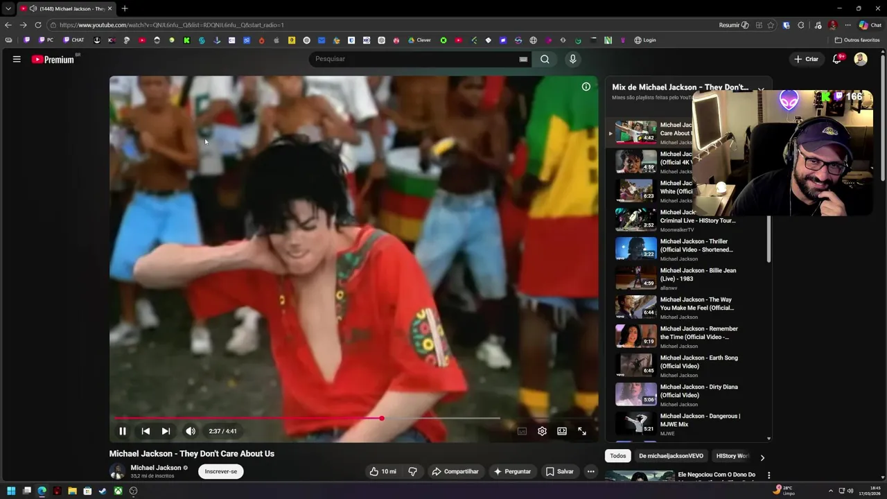Skip to previous video button
Screen dimensions: 887x499
146,431
